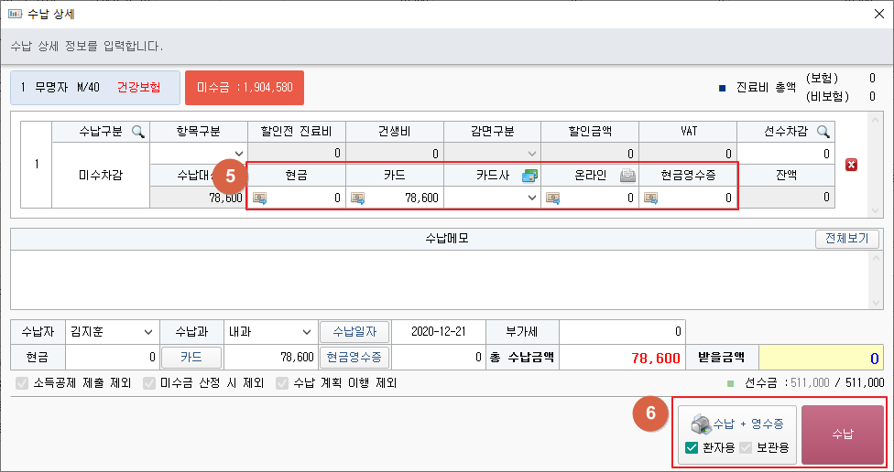The width and height of the screenshot is (894, 472).
Task: Open the 수납자 dropdown showing 김지훈
Action: point(110,331)
